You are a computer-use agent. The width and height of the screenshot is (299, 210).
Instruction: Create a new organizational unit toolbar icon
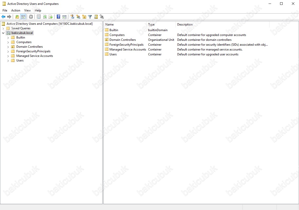(x=84, y=17)
